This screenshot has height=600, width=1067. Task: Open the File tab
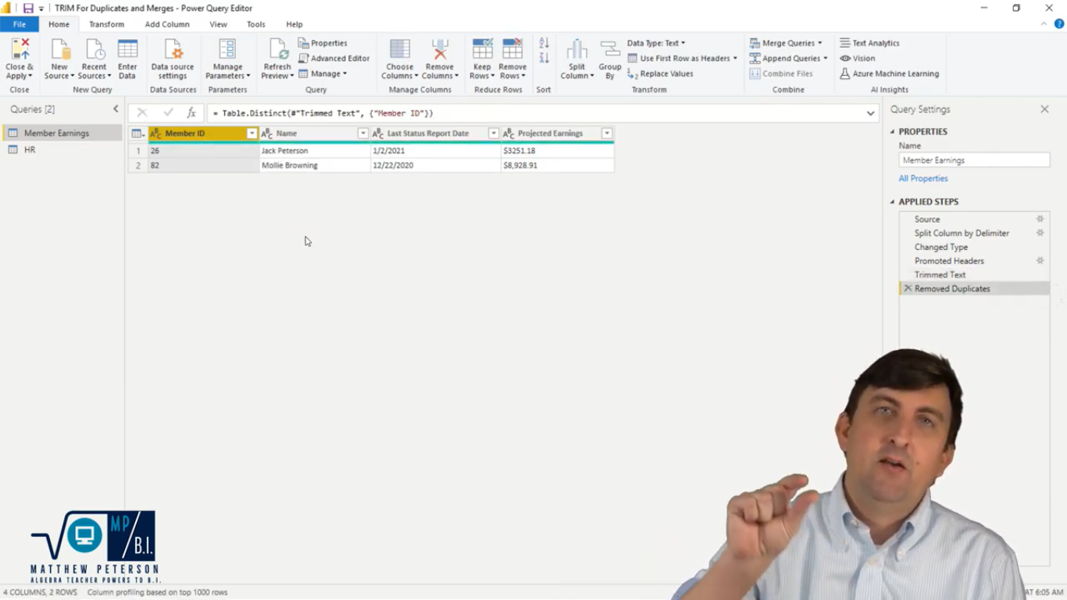point(20,24)
